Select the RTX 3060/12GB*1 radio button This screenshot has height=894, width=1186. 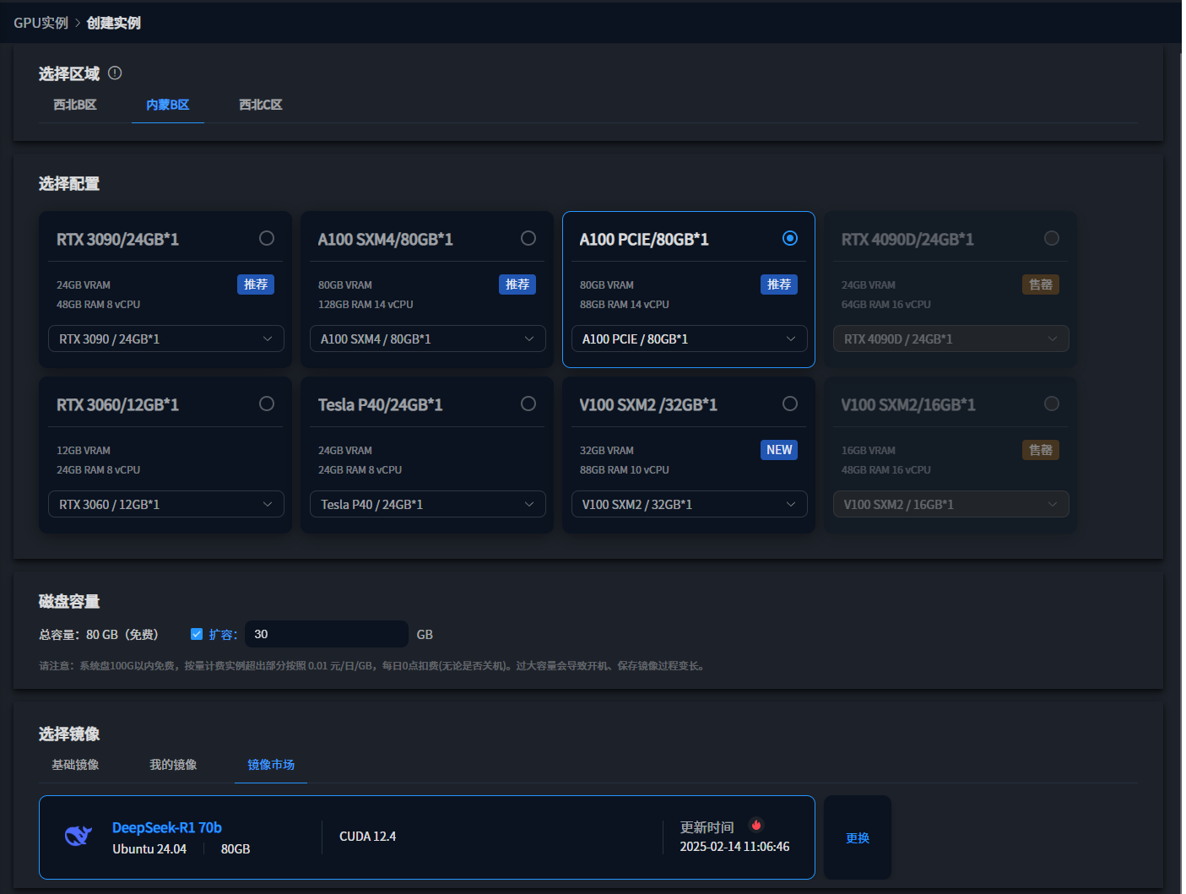[x=267, y=404]
